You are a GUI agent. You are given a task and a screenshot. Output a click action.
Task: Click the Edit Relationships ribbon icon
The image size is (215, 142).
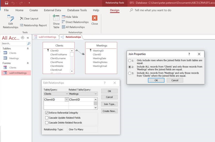pos(10,22)
